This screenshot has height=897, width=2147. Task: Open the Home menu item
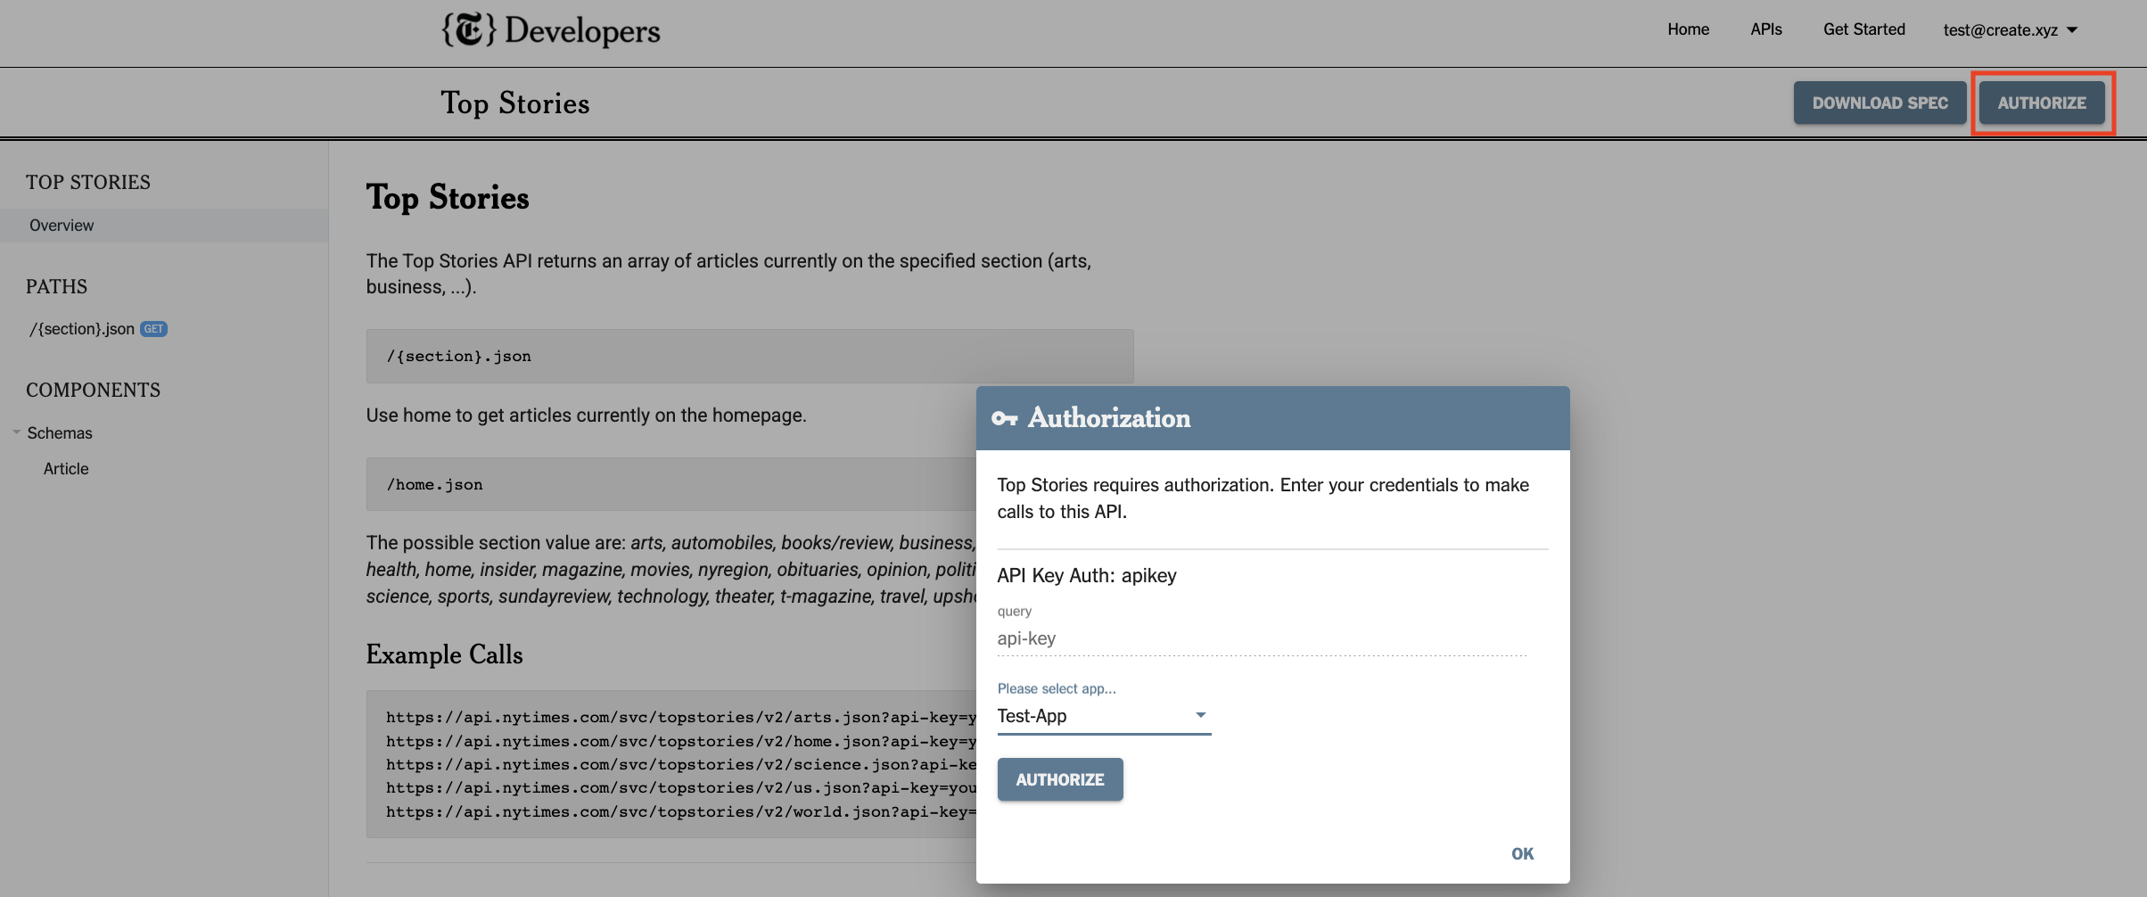tap(1688, 29)
